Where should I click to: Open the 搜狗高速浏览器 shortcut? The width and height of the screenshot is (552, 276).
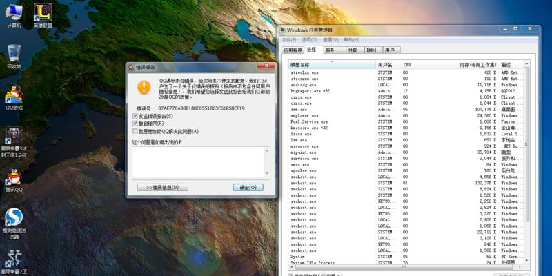14,224
